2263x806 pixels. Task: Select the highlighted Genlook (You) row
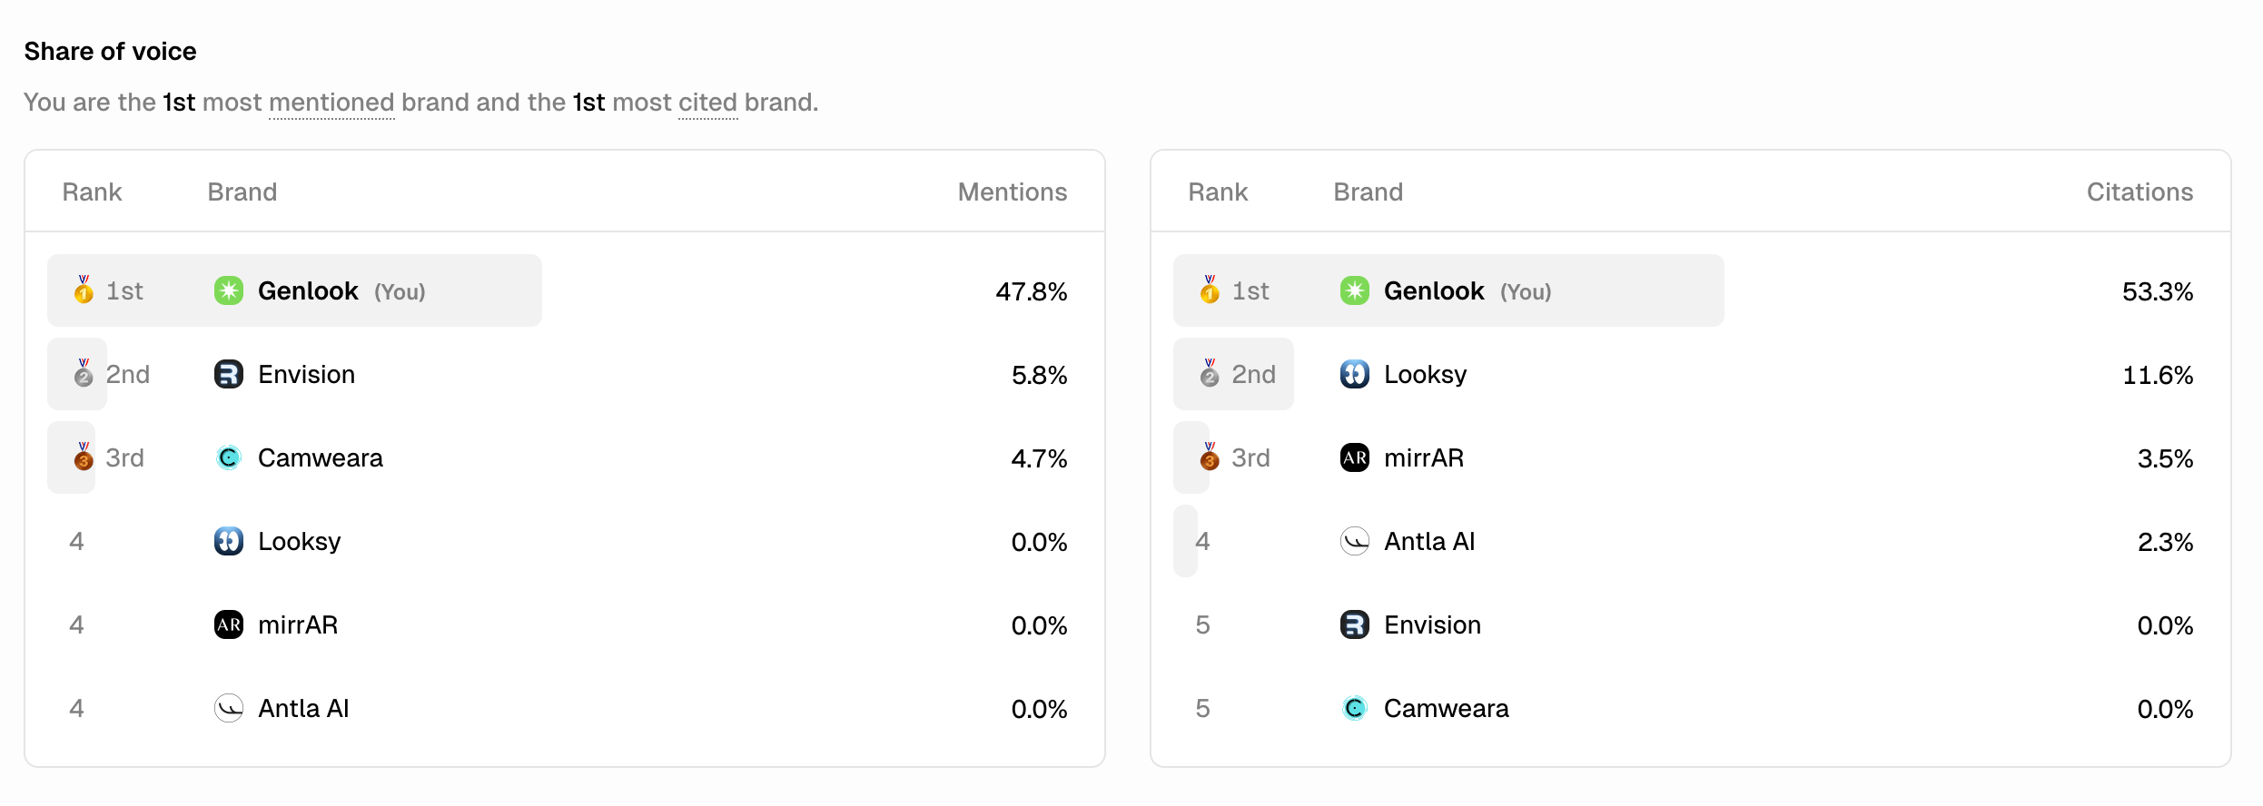(x=295, y=290)
